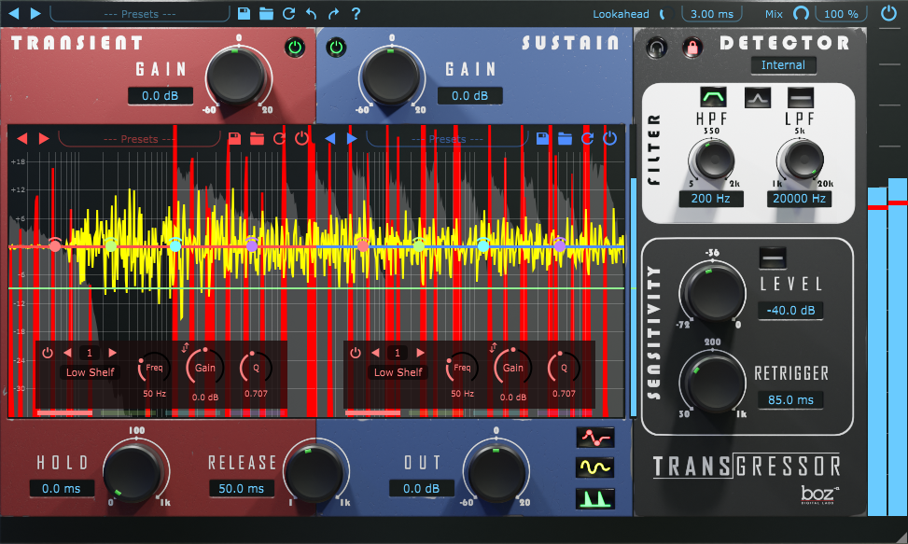The height and width of the screenshot is (544, 908).
Task: Click the Transient Gain knob
Action: [237, 76]
